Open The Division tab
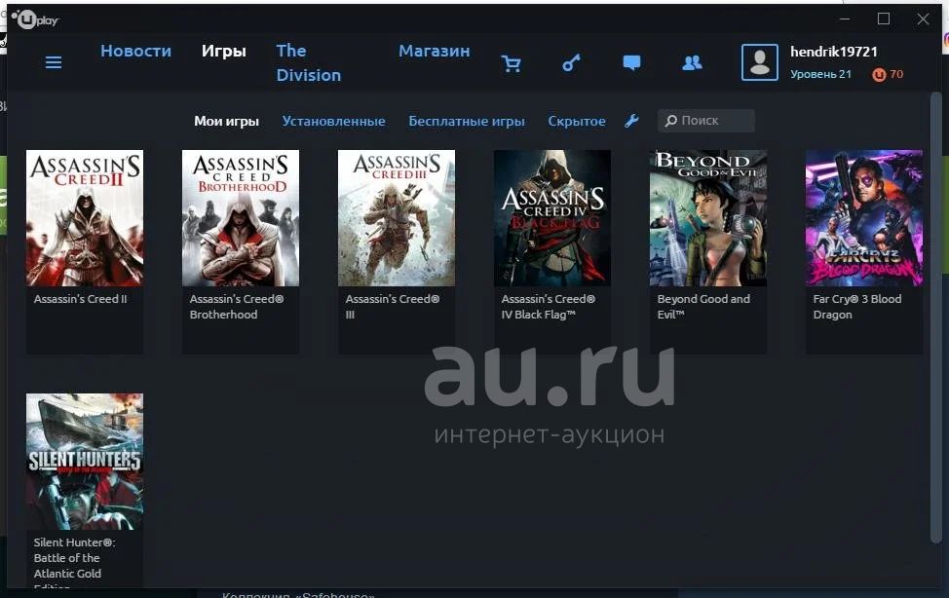Viewport: 949px width, 598px height. click(x=309, y=63)
